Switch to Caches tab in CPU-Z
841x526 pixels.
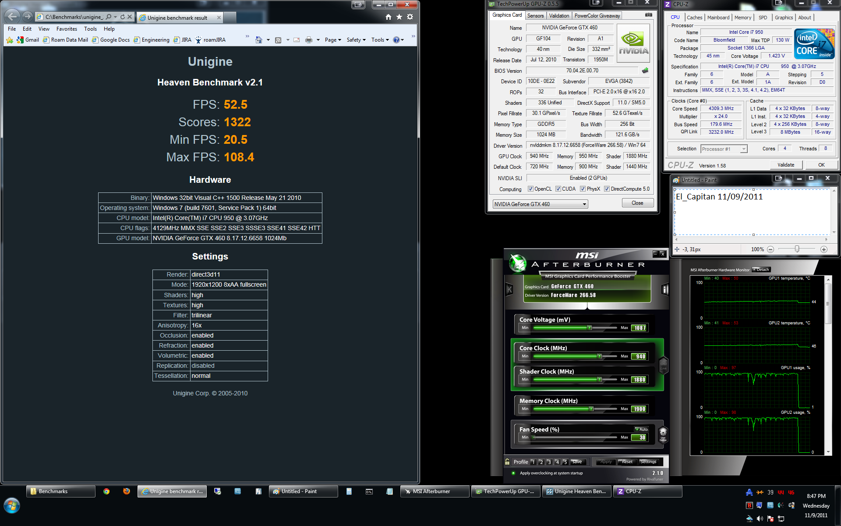coord(694,18)
